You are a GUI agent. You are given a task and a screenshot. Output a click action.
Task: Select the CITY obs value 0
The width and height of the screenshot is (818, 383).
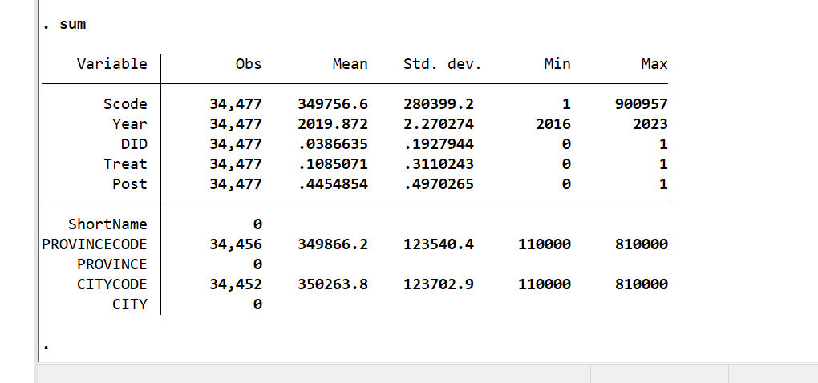click(x=257, y=304)
